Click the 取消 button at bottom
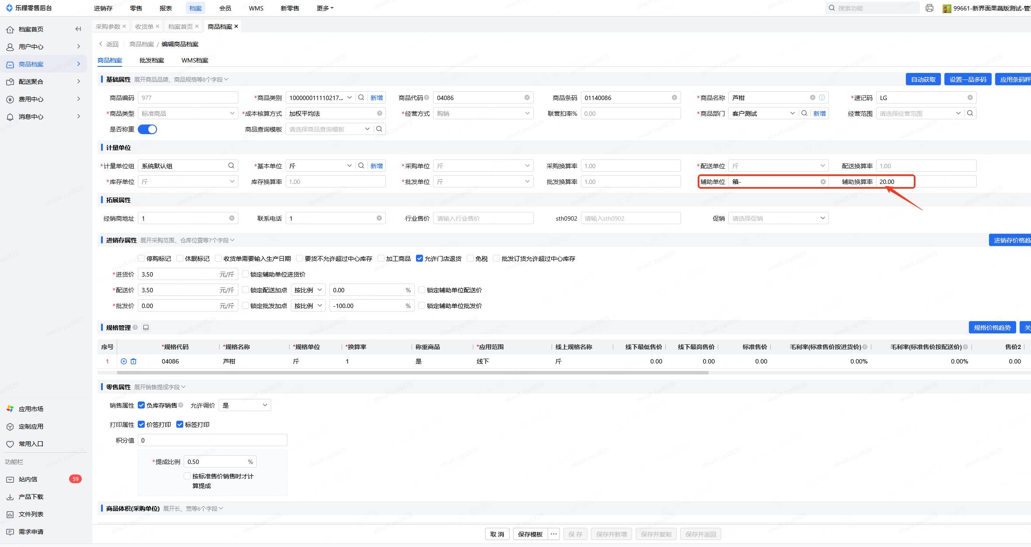The height and width of the screenshot is (547, 1031). (497, 534)
